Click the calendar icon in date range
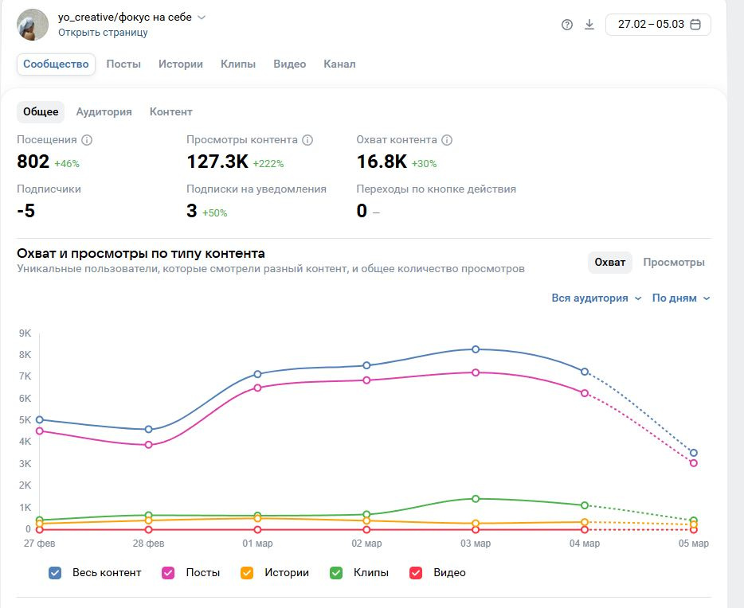The image size is (744, 608). point(695,25)
